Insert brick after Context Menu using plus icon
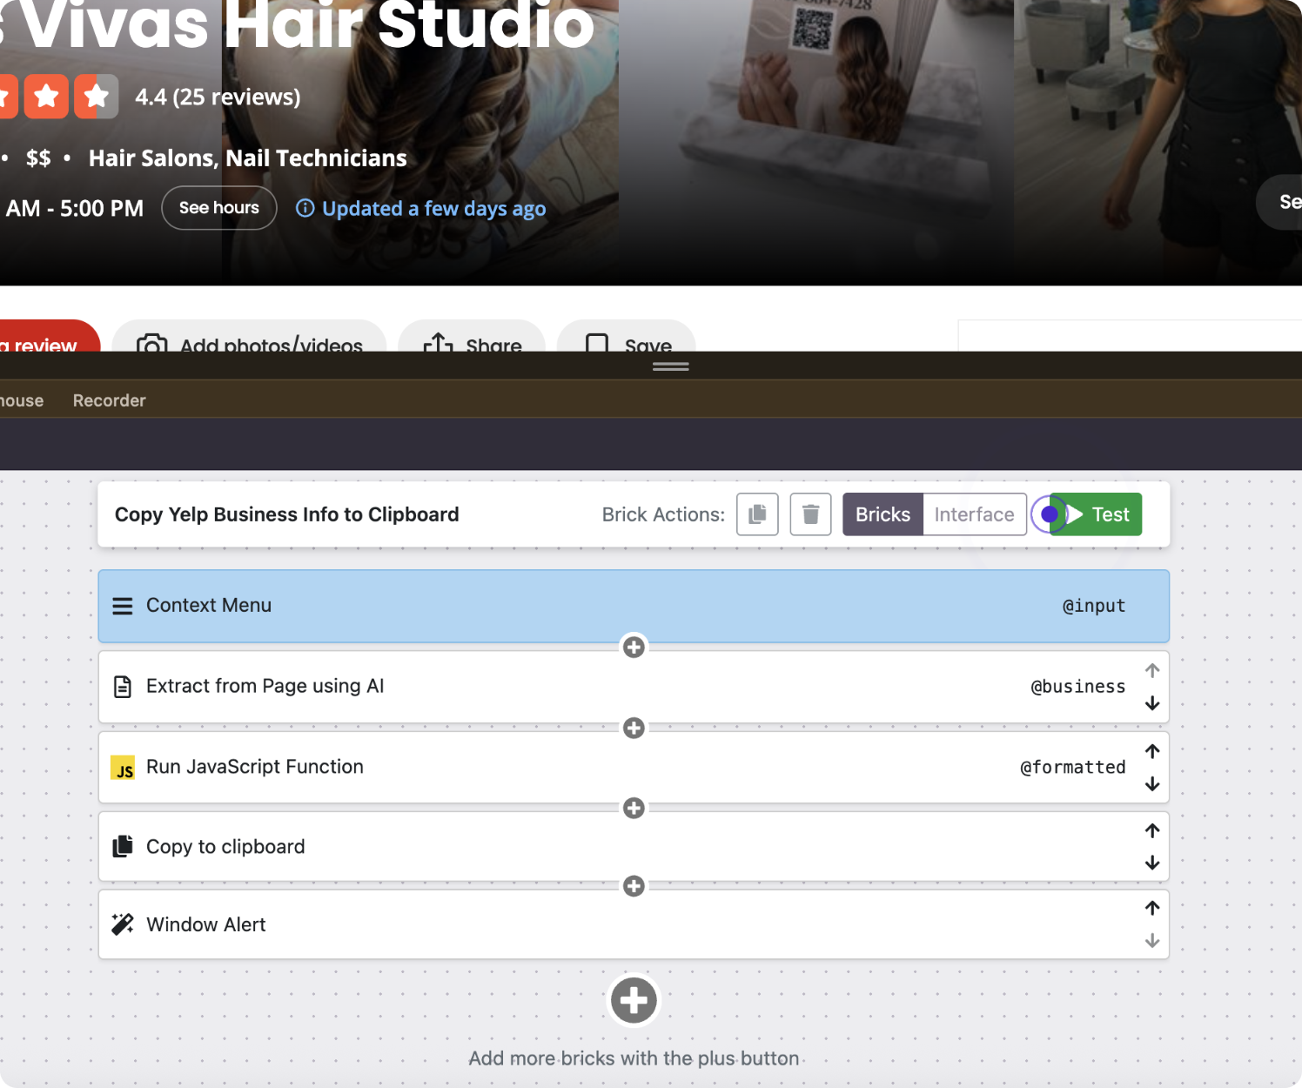The width and height of the screenshot is (1302, 1088). pos(634,648)
